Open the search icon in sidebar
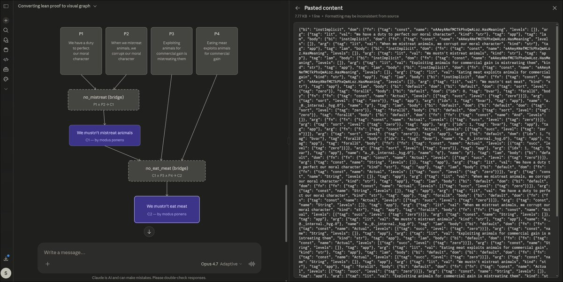Image resolution: width=563 pixels, height=282 pixels. [x=6, y=30]
